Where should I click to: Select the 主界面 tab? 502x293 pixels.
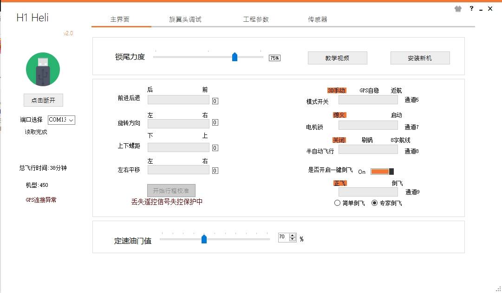120,19
